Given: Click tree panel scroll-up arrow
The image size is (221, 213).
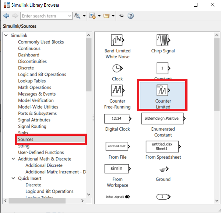Looking at the screenshot, I should click(89, 35).
